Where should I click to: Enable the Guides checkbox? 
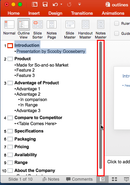pos(117,33)
